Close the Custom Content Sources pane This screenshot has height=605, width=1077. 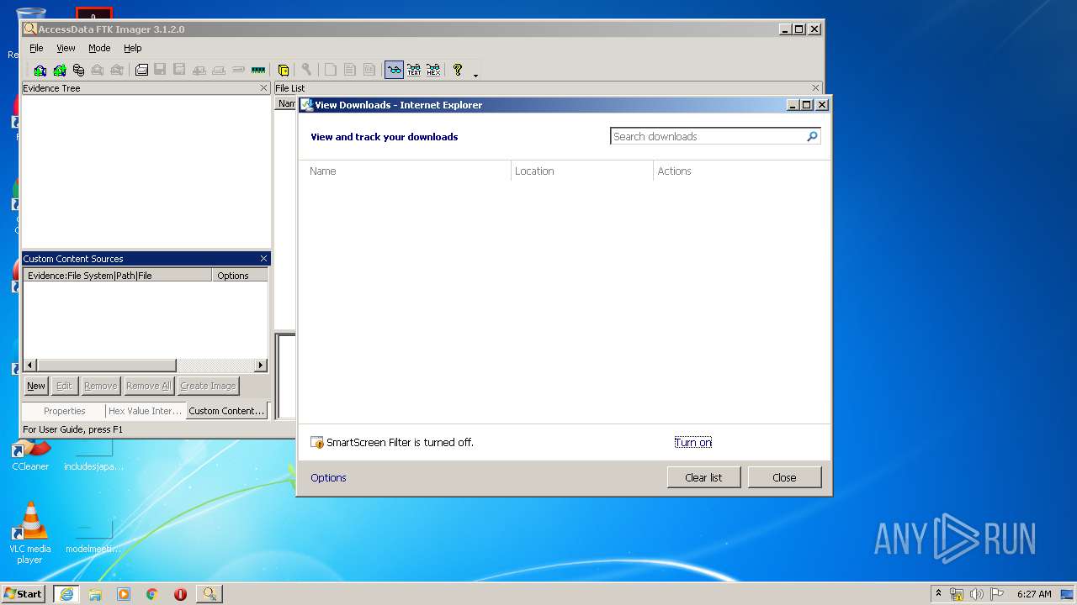point(263,259)
